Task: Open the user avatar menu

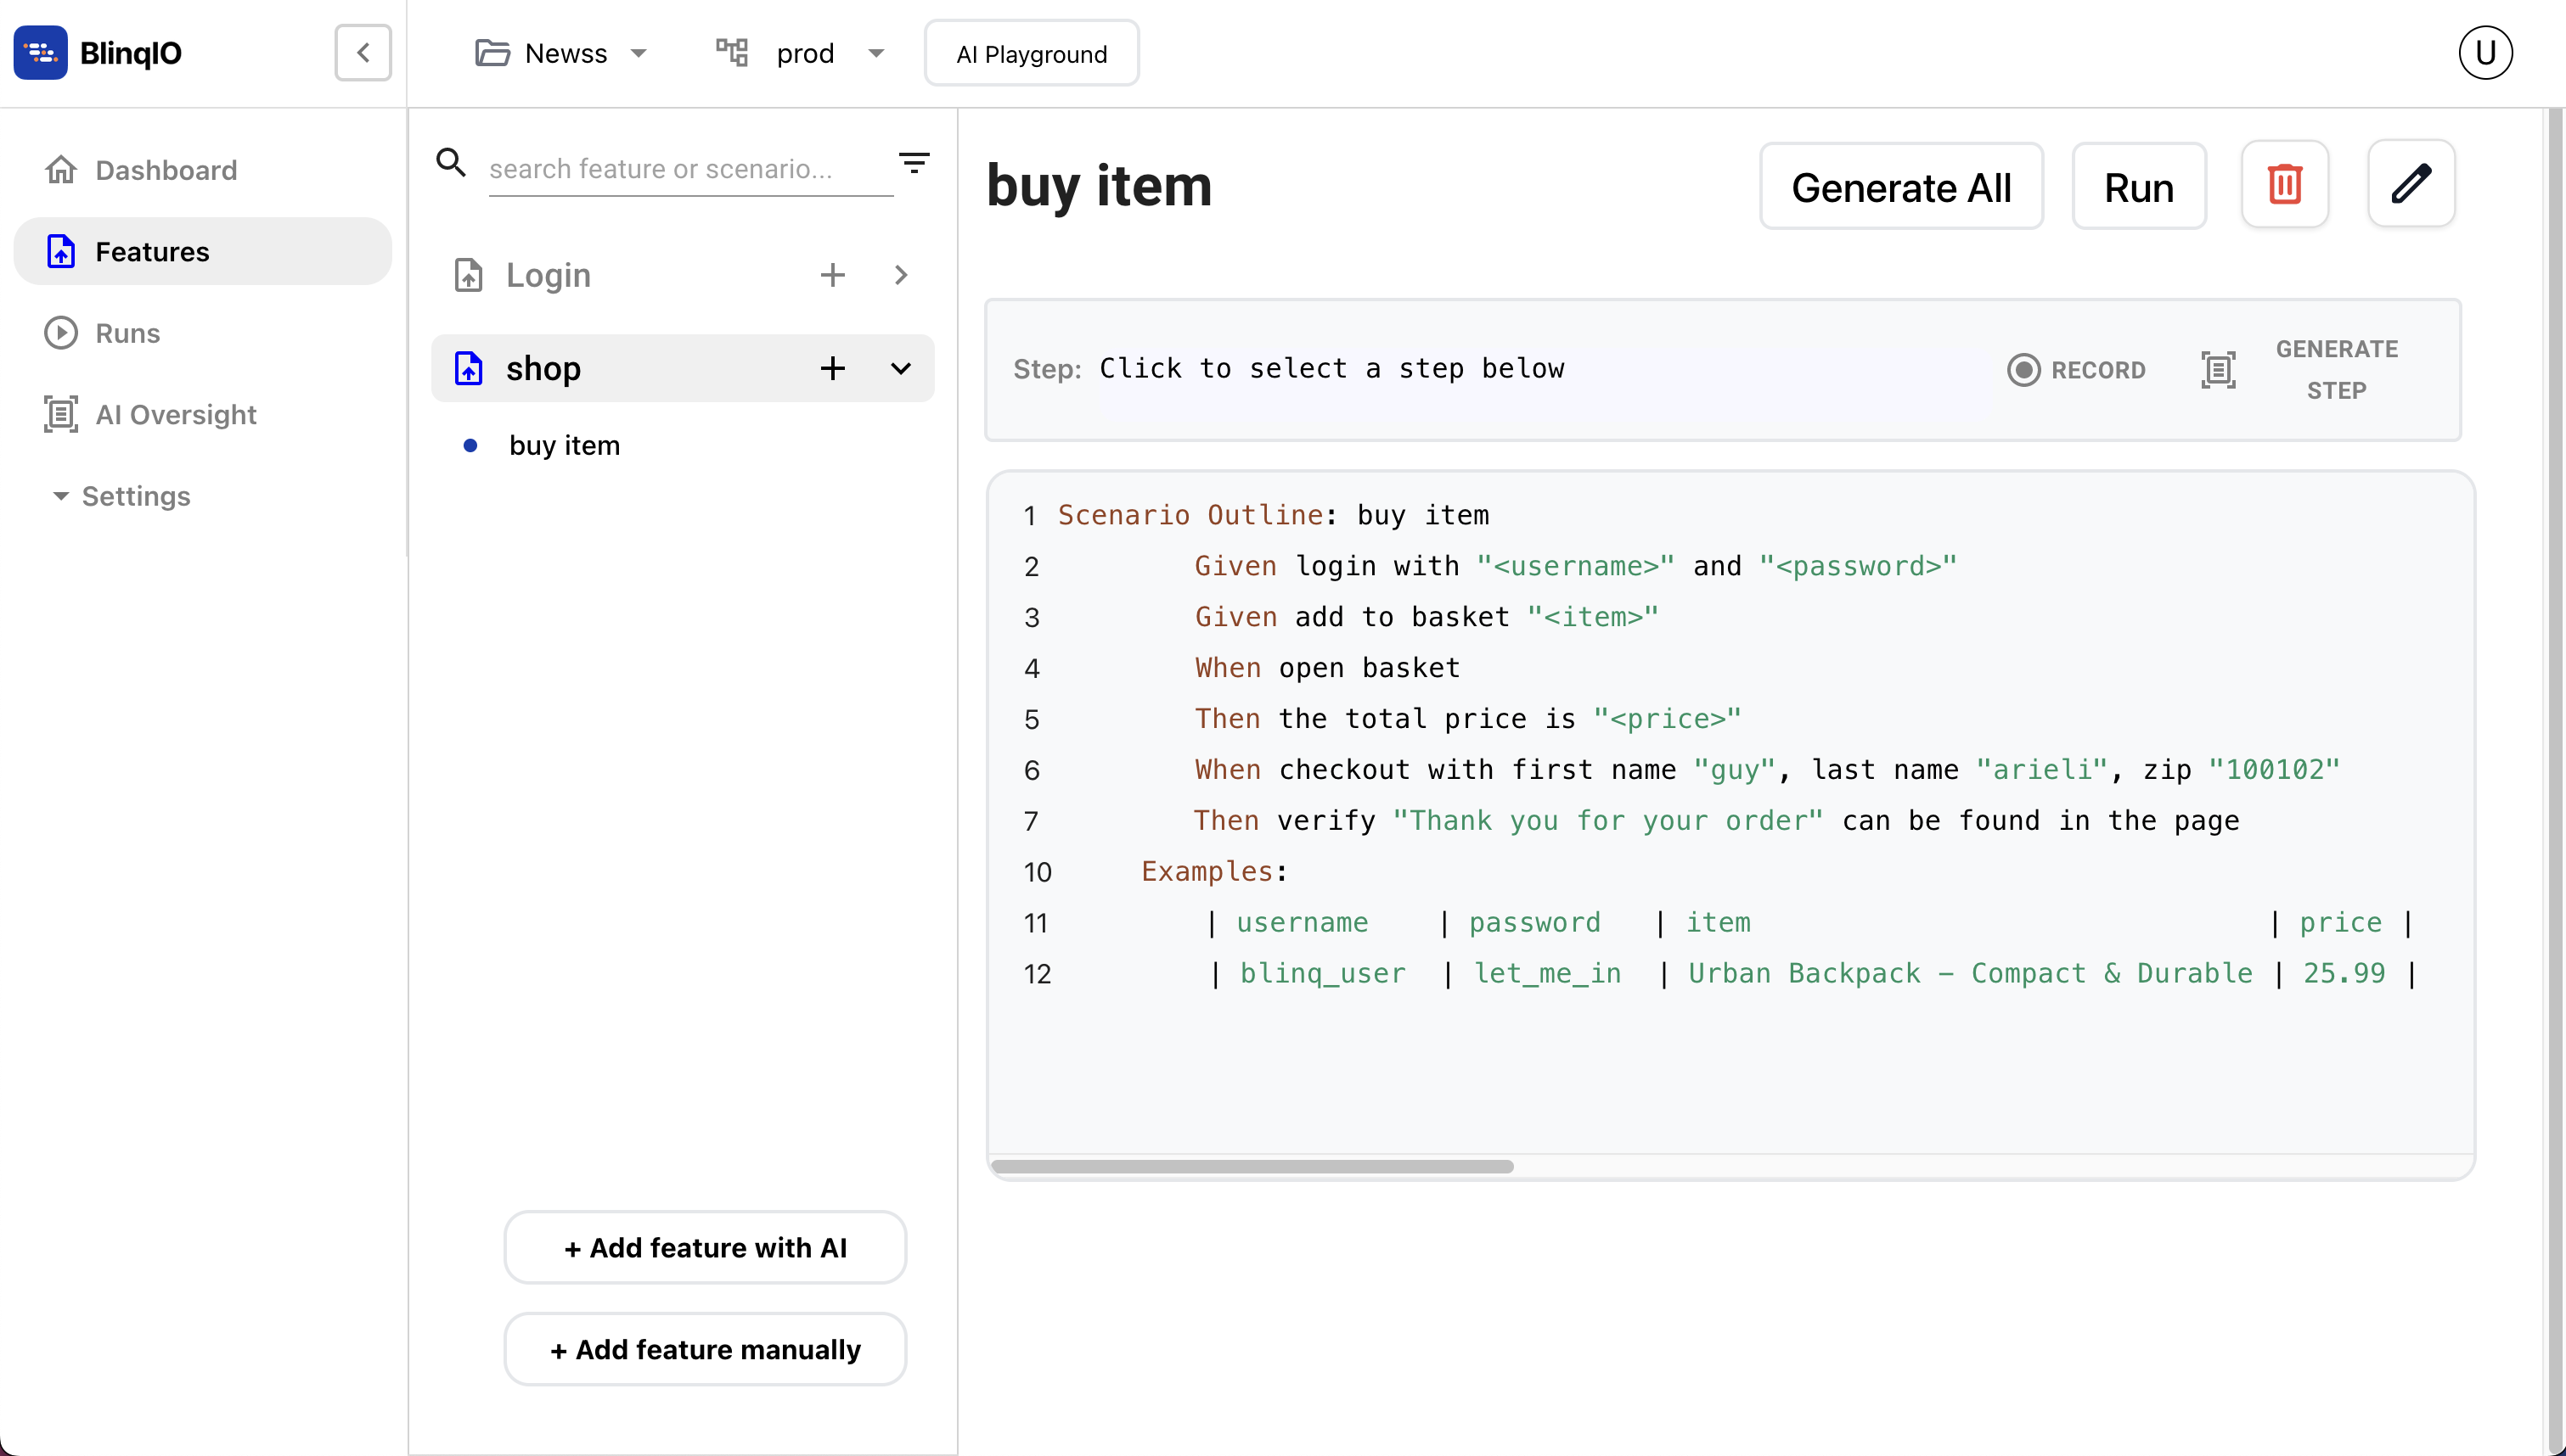Action: point(2485,52)
